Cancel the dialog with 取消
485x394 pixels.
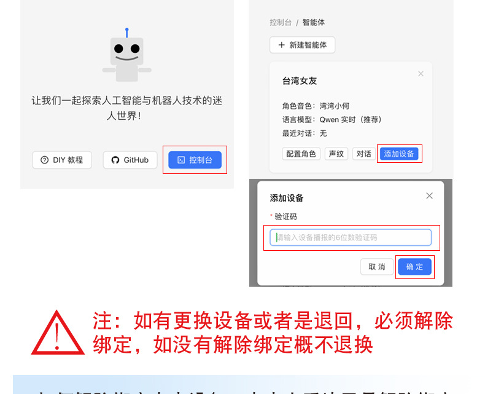tap(377, 267)
